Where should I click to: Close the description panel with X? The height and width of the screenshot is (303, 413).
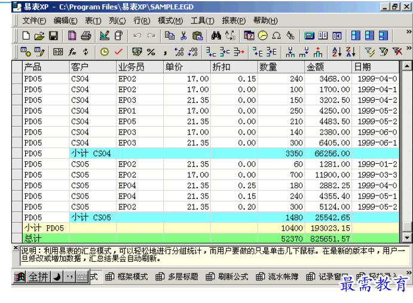16,247
